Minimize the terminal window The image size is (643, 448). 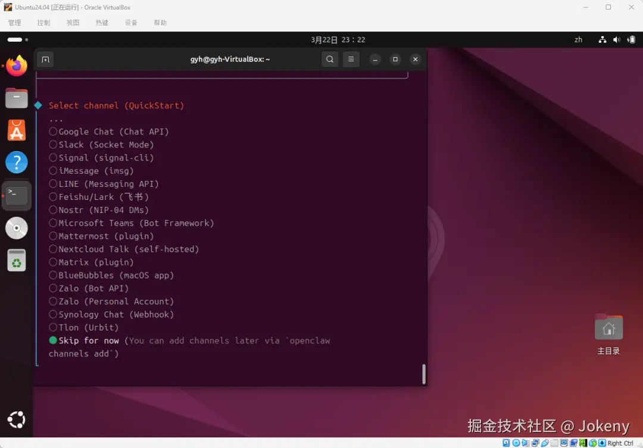pyautogui.click(x=375, y=59)
